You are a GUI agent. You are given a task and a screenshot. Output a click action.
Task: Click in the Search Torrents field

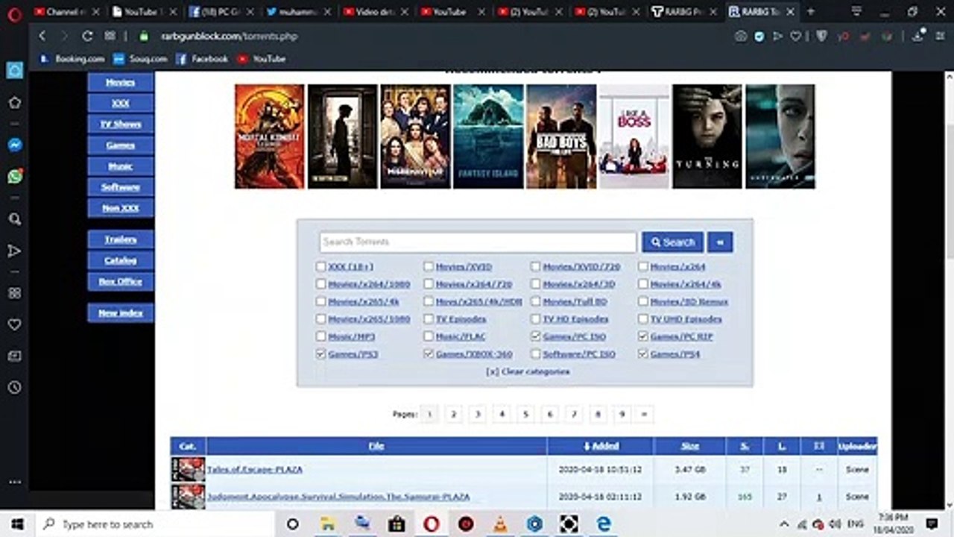478,242
